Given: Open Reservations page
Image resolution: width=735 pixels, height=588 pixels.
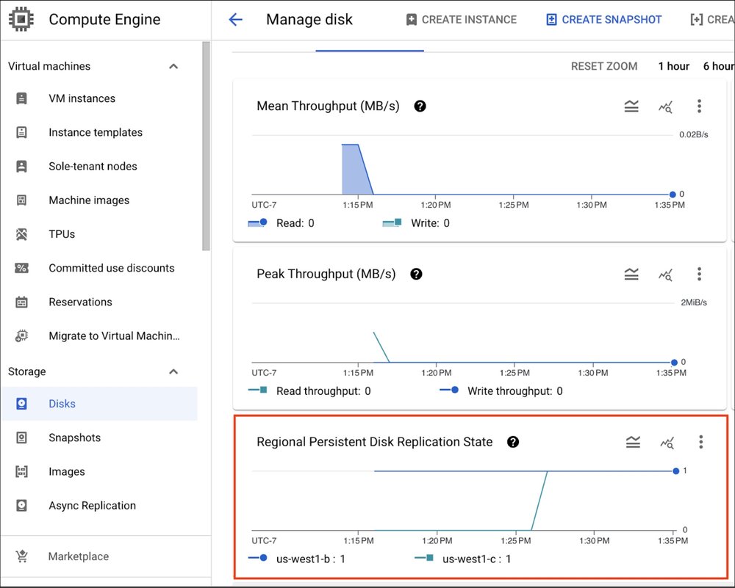Looking at the screenshot, I should pos(81,302).
